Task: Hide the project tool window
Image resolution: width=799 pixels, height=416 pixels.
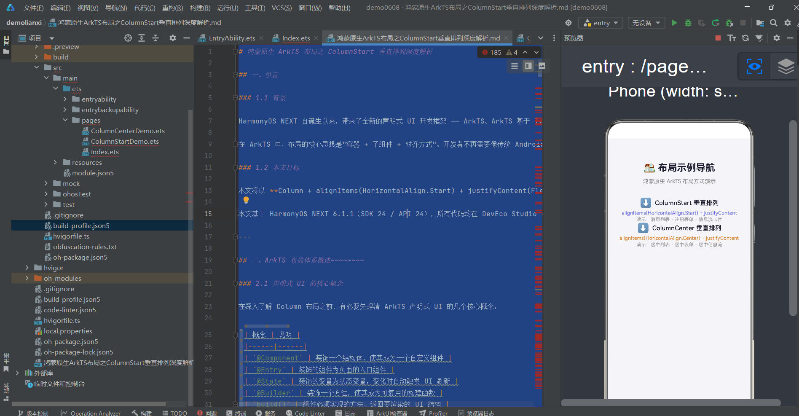Action: click(187, 38)
